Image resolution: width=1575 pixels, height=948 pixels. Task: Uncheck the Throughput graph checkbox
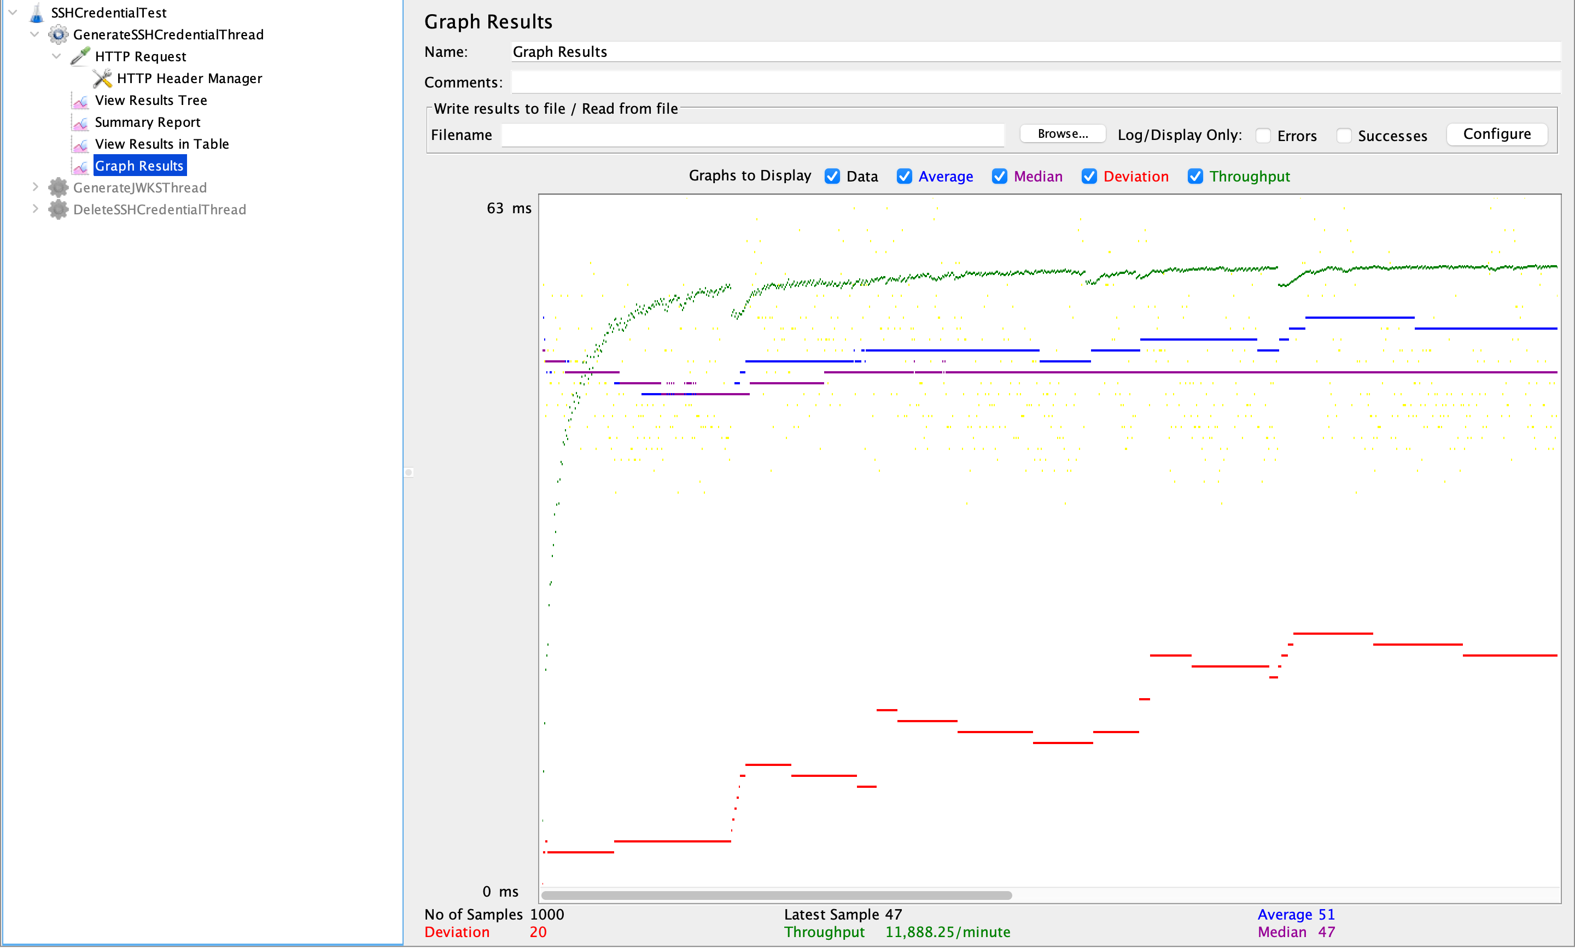1194,176
